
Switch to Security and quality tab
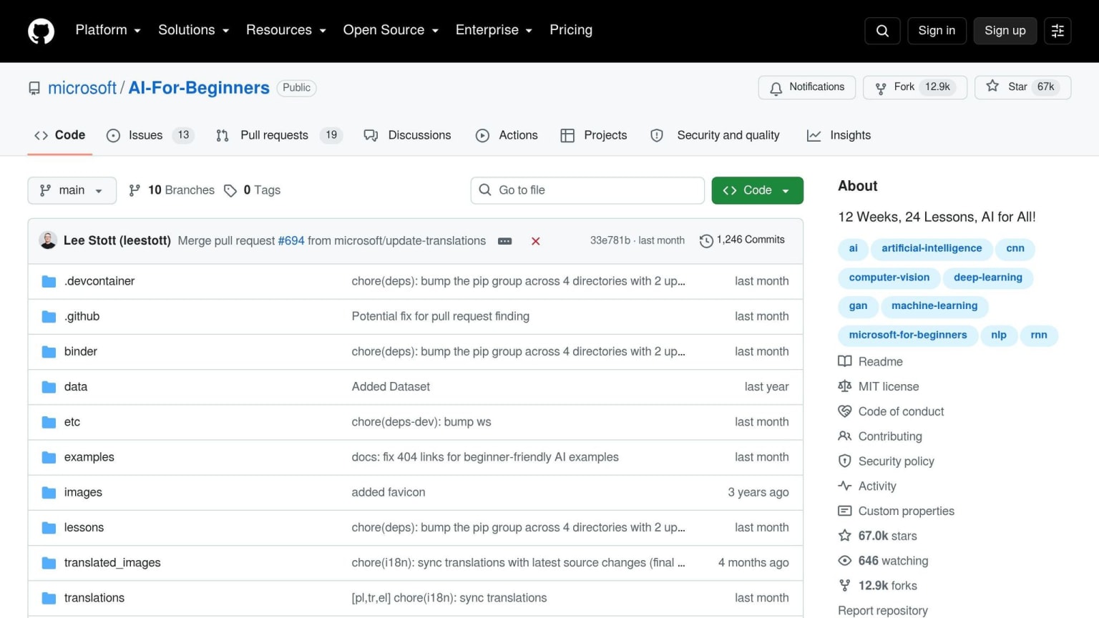pyautogui.click(x=715, y=135)
